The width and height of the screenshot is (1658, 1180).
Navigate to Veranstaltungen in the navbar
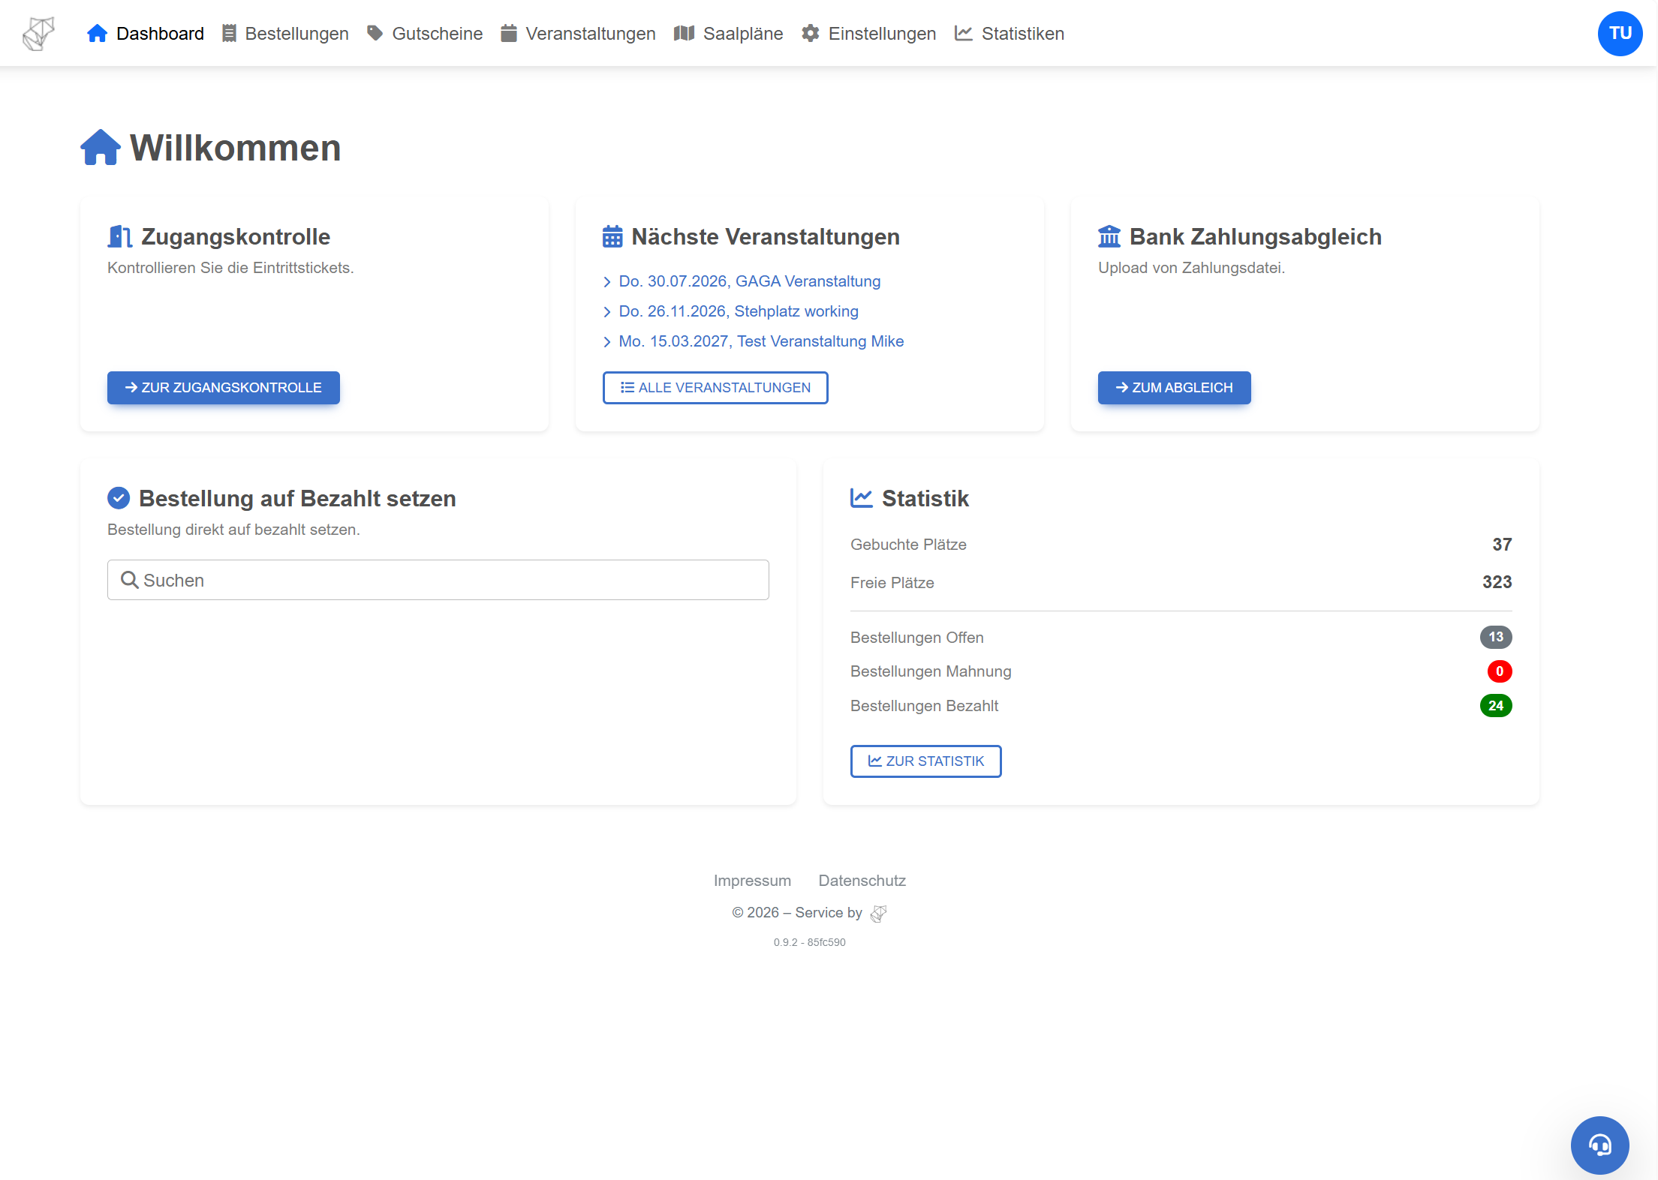click(578, 34)
